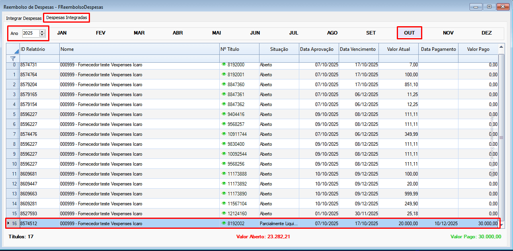Click the eye icon for título 12124160
The height and width of the screenshot is (251, 513).
pyautogui.click(x=223, y=213)
